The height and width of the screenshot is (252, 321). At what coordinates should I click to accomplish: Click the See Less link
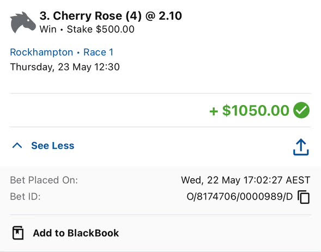(x=53, y=145)
